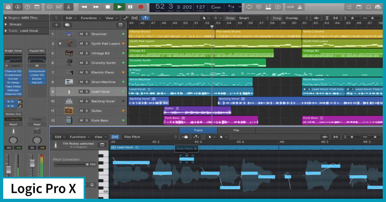Open the tracks area View menu
This screenshot has height=202, width=386.
(112, 18)
